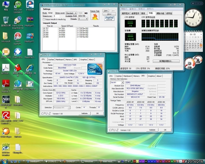This screenshot has height=164, width=205.
Task: Click Validate in SPD CPU-Z window
Action: coord(152,130)
